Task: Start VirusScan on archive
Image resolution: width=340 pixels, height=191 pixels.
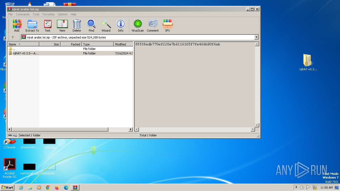Action: [x=138, y=26]
